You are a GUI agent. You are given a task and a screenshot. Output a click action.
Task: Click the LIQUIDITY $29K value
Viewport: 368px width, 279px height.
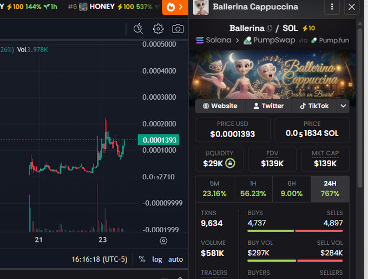pos(213,164)
